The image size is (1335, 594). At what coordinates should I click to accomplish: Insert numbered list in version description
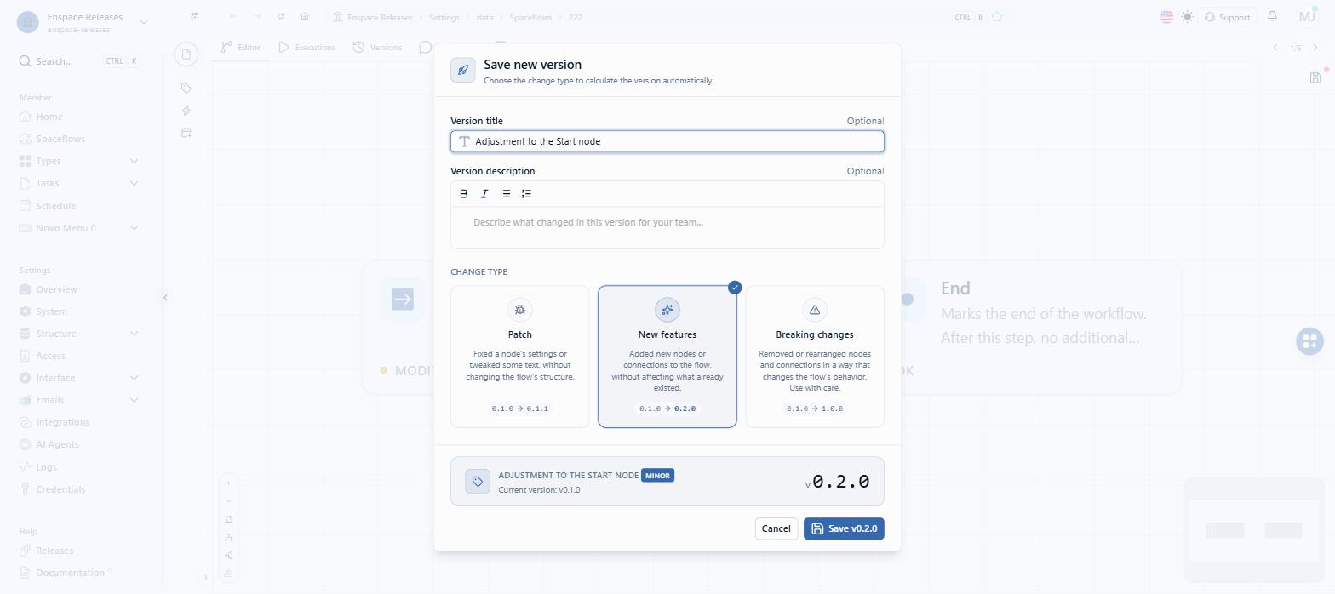point(526,194)
